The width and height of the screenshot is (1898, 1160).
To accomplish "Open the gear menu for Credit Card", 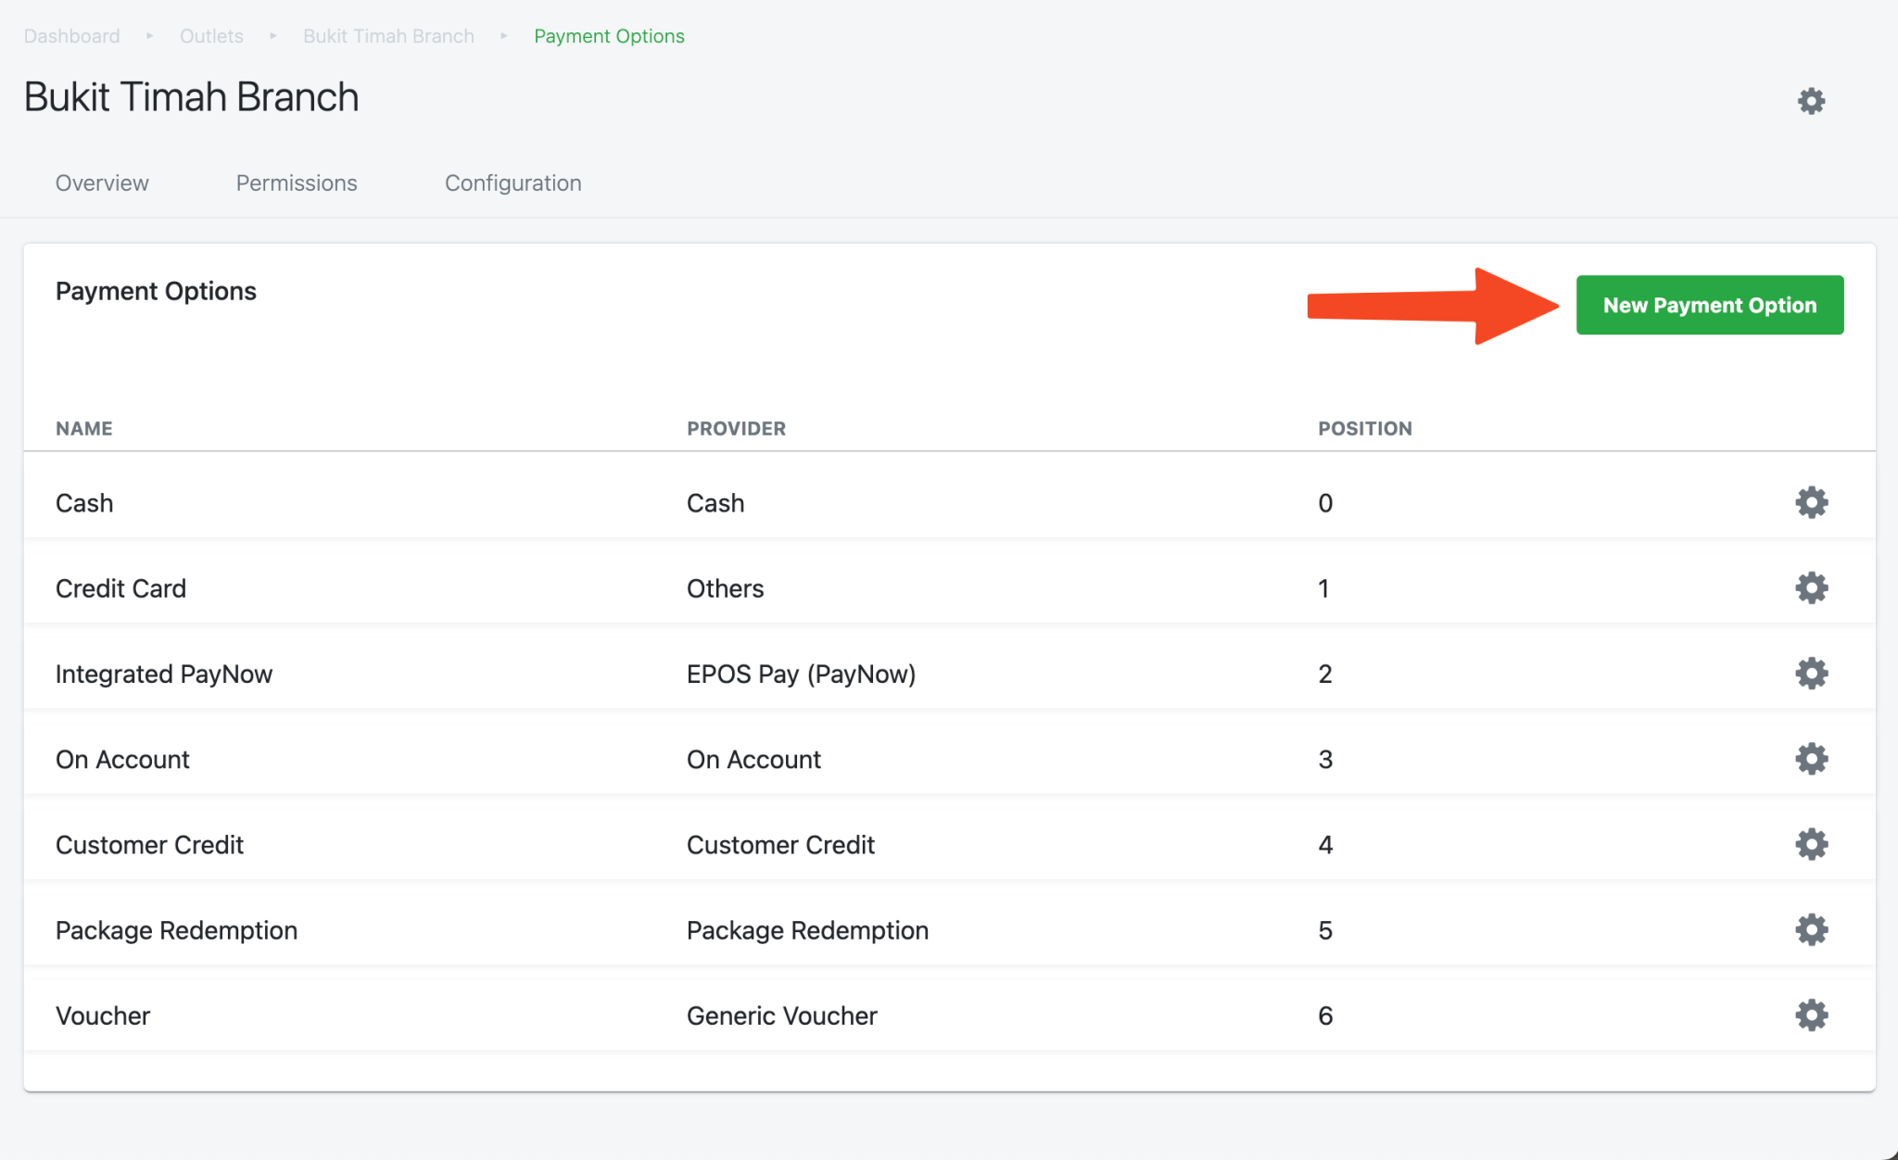I will (1811, 587).
